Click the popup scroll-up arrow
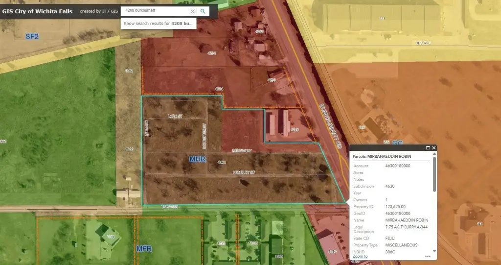The image size is (501, 265). (x=434, y=154)
